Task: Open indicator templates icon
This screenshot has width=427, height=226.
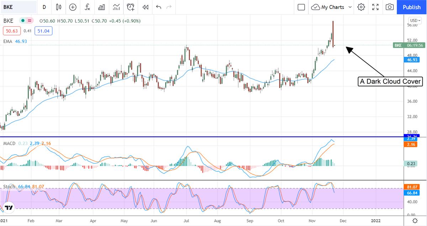Action: (116, 7)
